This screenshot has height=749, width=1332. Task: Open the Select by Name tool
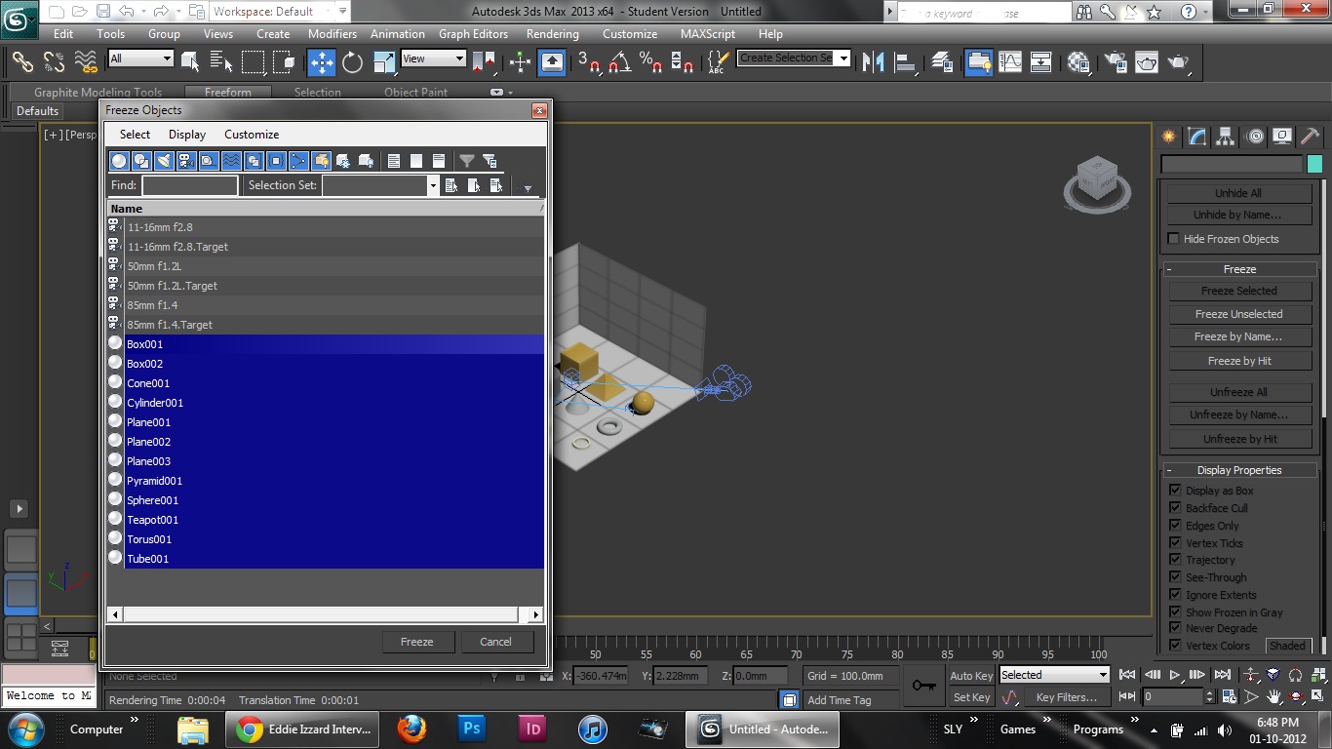pos(221,62)
